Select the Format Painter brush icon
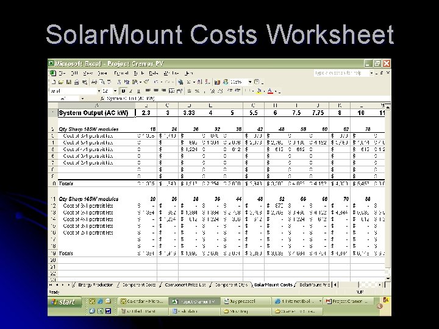 click(147, 82)
